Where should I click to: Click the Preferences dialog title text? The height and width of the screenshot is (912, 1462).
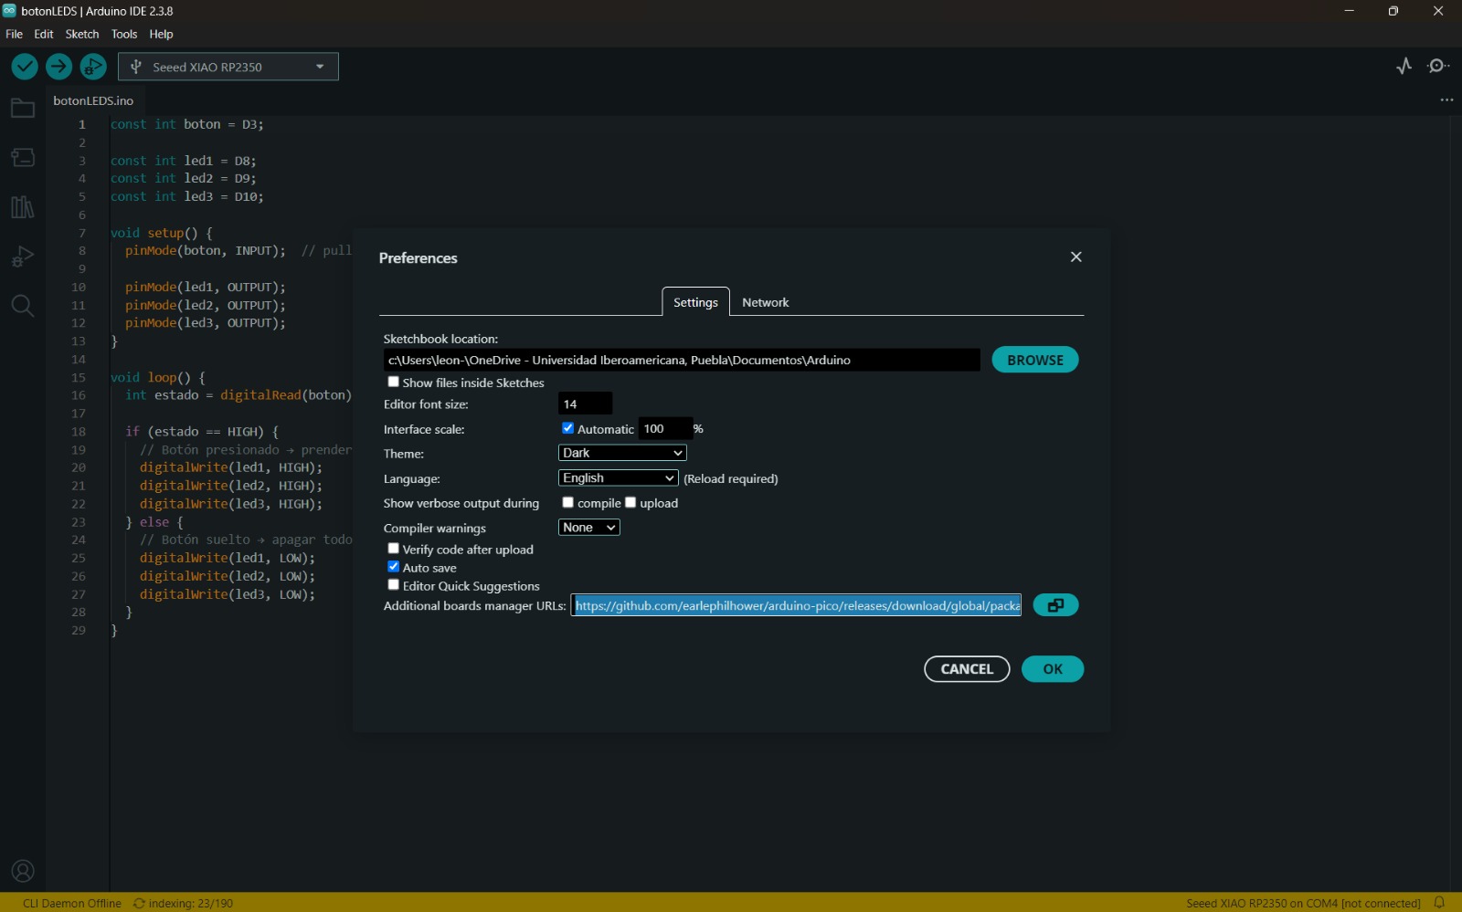pos(418,258)
